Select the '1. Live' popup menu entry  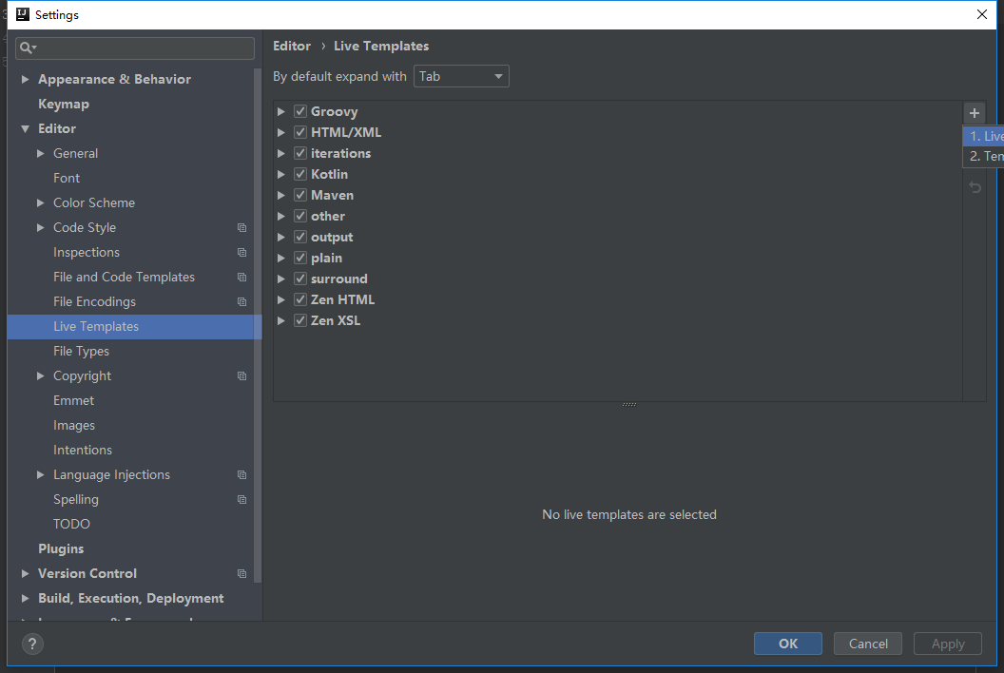tap(984, 136)
